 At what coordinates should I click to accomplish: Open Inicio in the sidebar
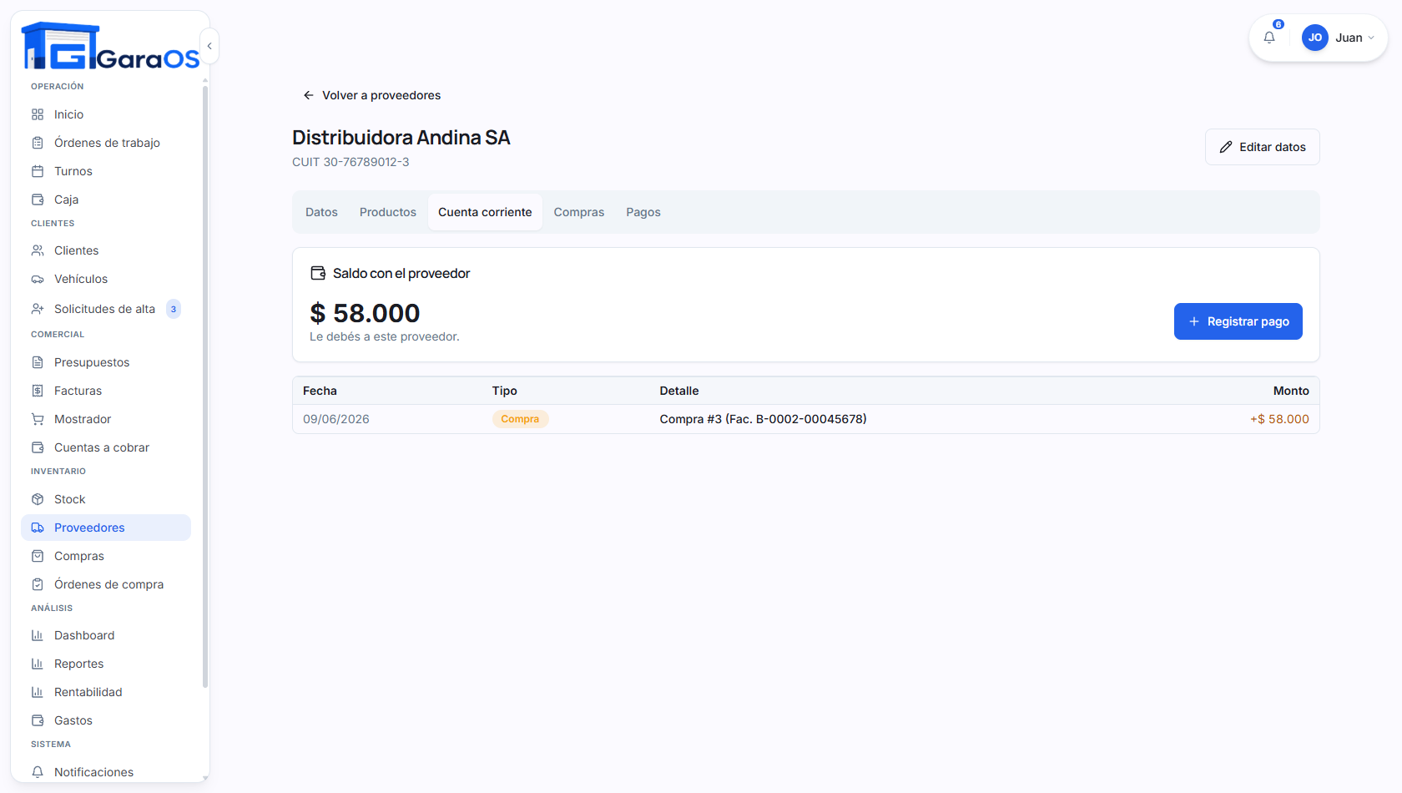106,114
